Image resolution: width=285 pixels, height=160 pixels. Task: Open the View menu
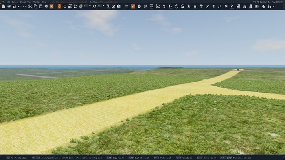[x=29, y=2]
